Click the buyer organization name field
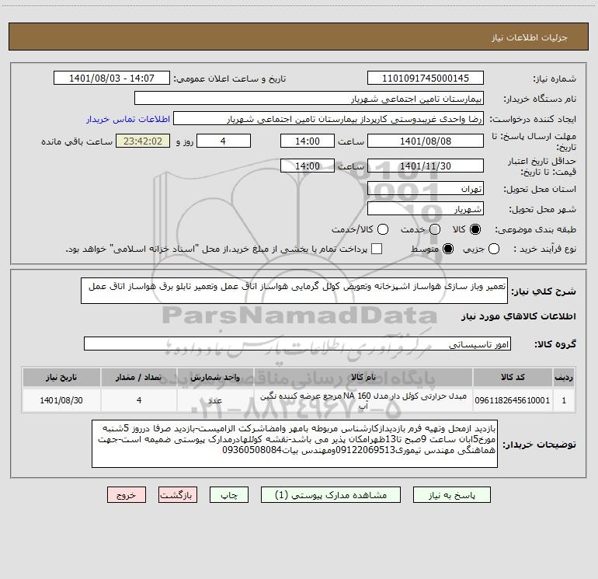Screen dimensions: 598x579 coord(309,99)
